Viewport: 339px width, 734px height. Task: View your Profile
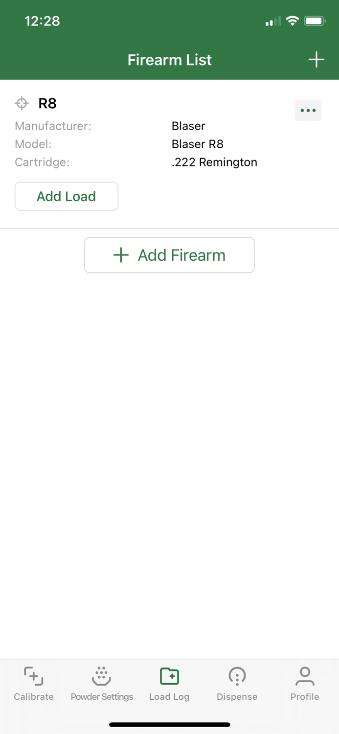(x=304, y=683)
